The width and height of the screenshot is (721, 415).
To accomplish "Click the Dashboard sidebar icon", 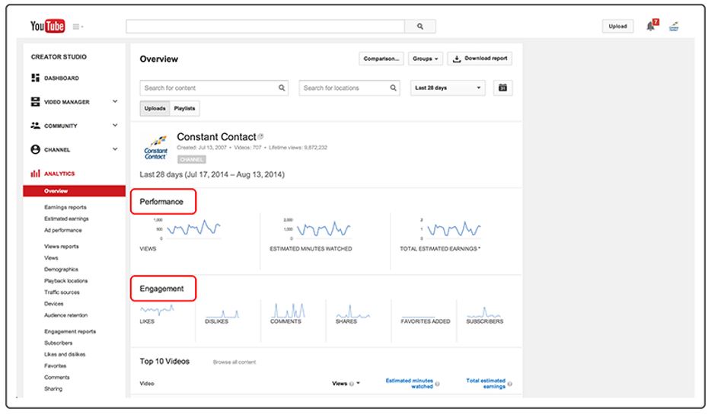I will [x=35, y=78].
